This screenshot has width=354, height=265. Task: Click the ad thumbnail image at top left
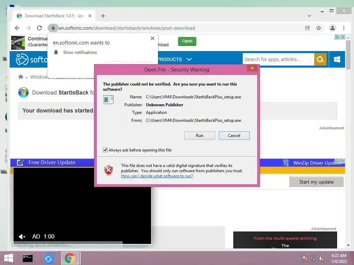click(18, 42)
